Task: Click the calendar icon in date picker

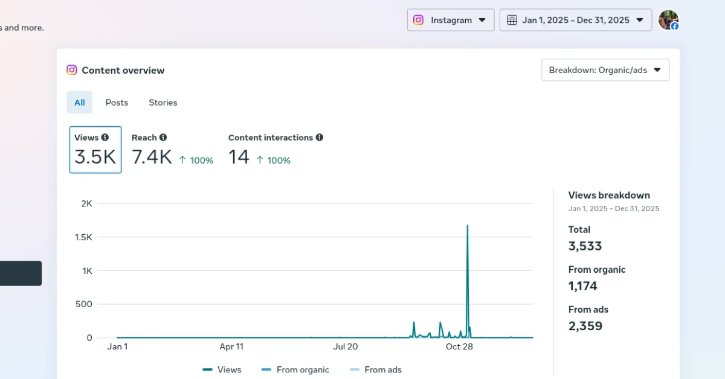Action: tap(512, 20)
